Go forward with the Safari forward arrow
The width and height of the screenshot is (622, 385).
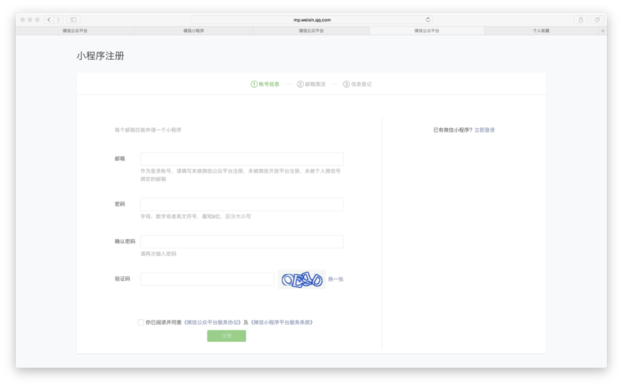click(58, 19)
